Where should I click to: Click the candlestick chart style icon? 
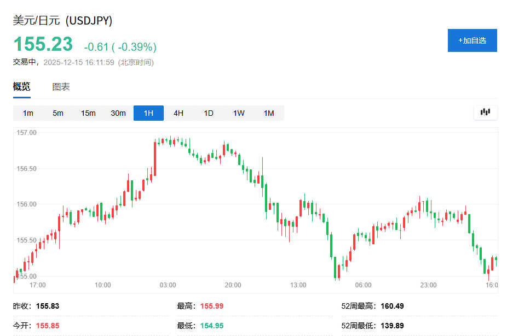tap(485, 112)
